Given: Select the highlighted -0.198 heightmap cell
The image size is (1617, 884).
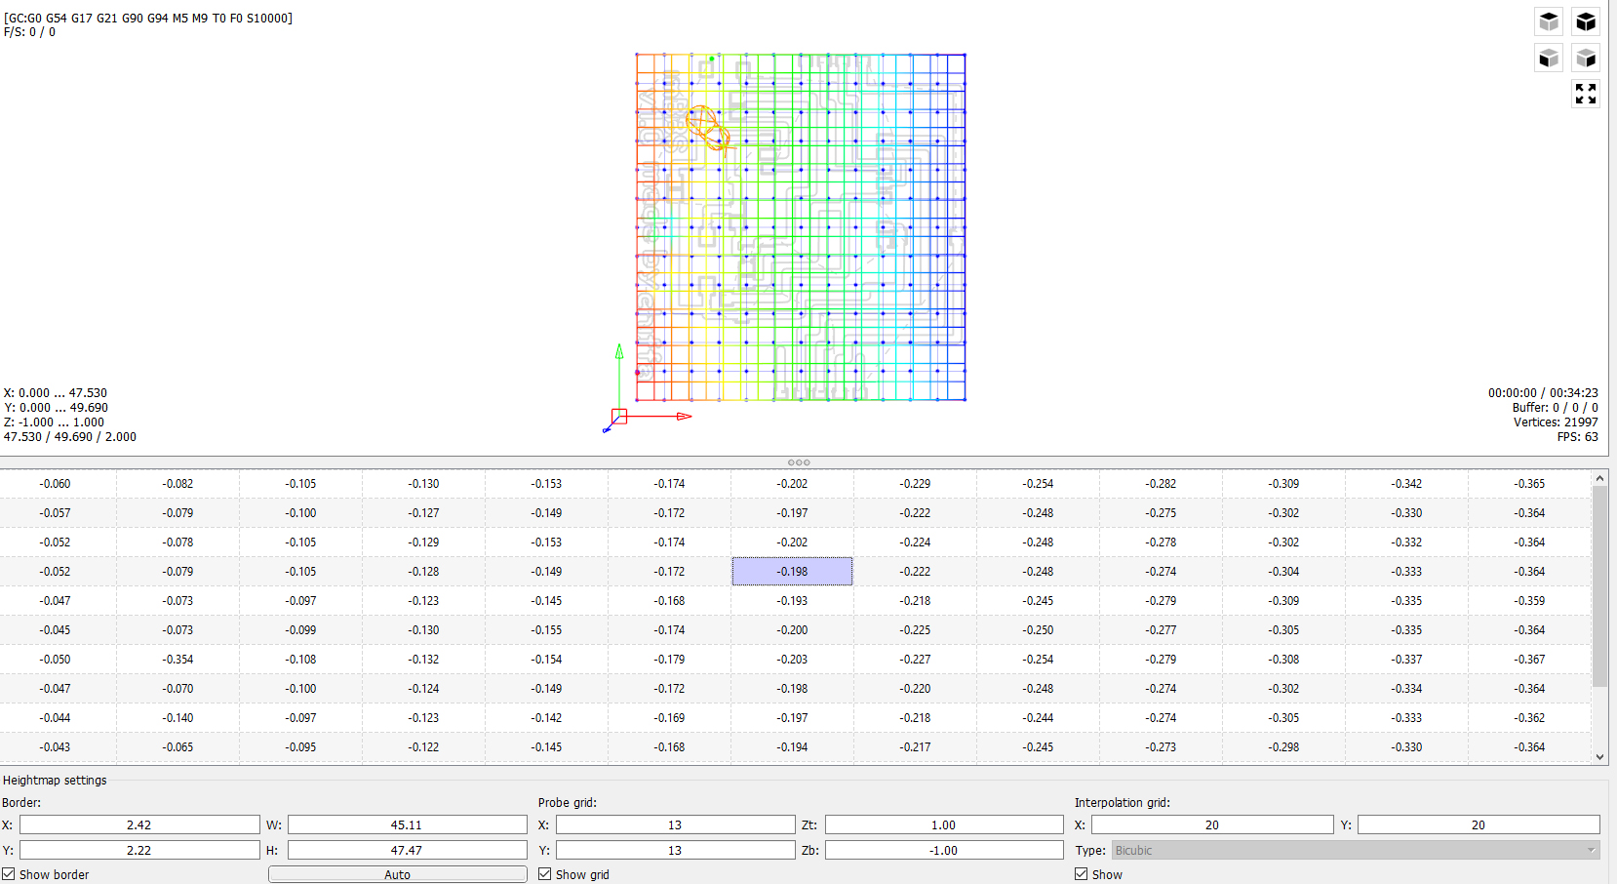Looking at the screenshot, I should pos(792,572).
